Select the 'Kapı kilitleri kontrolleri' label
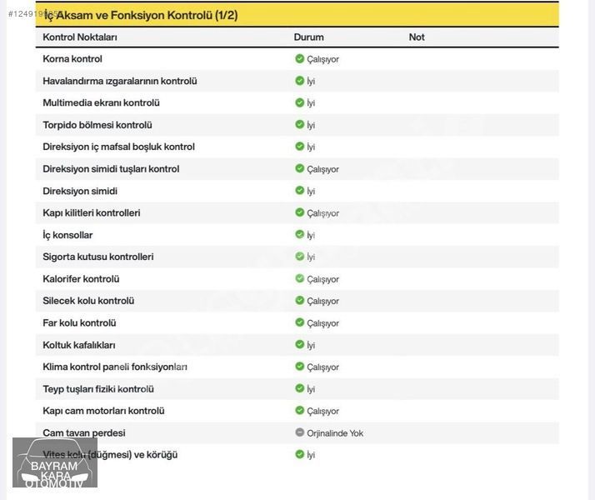Image resolution: width=595 pixels, height=500 pixels. coord(92,212)
